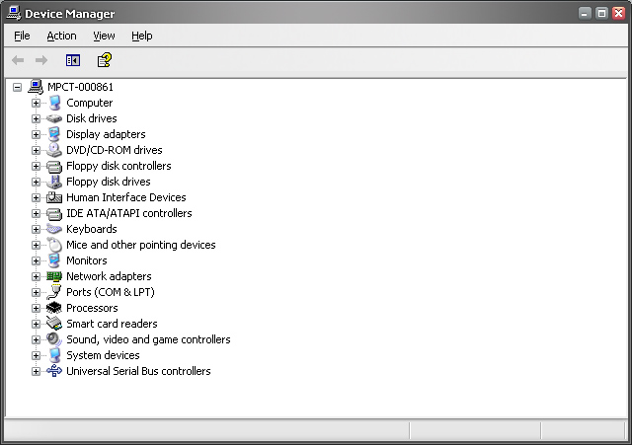The image size is (632, 445).
Task: Click the MPCT-000861 computer icon
Action: point(36,87)
